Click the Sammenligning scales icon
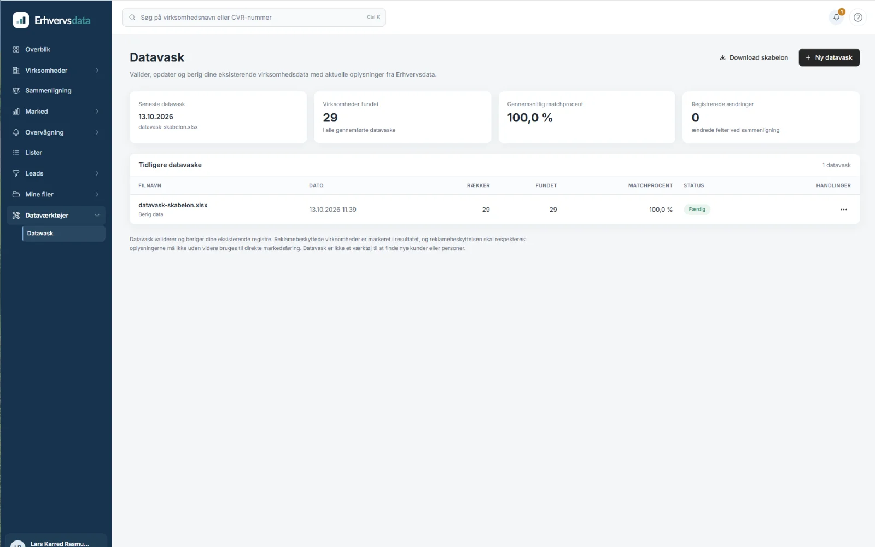The width and height of the screenshot is (875, 547). (16, 91)
